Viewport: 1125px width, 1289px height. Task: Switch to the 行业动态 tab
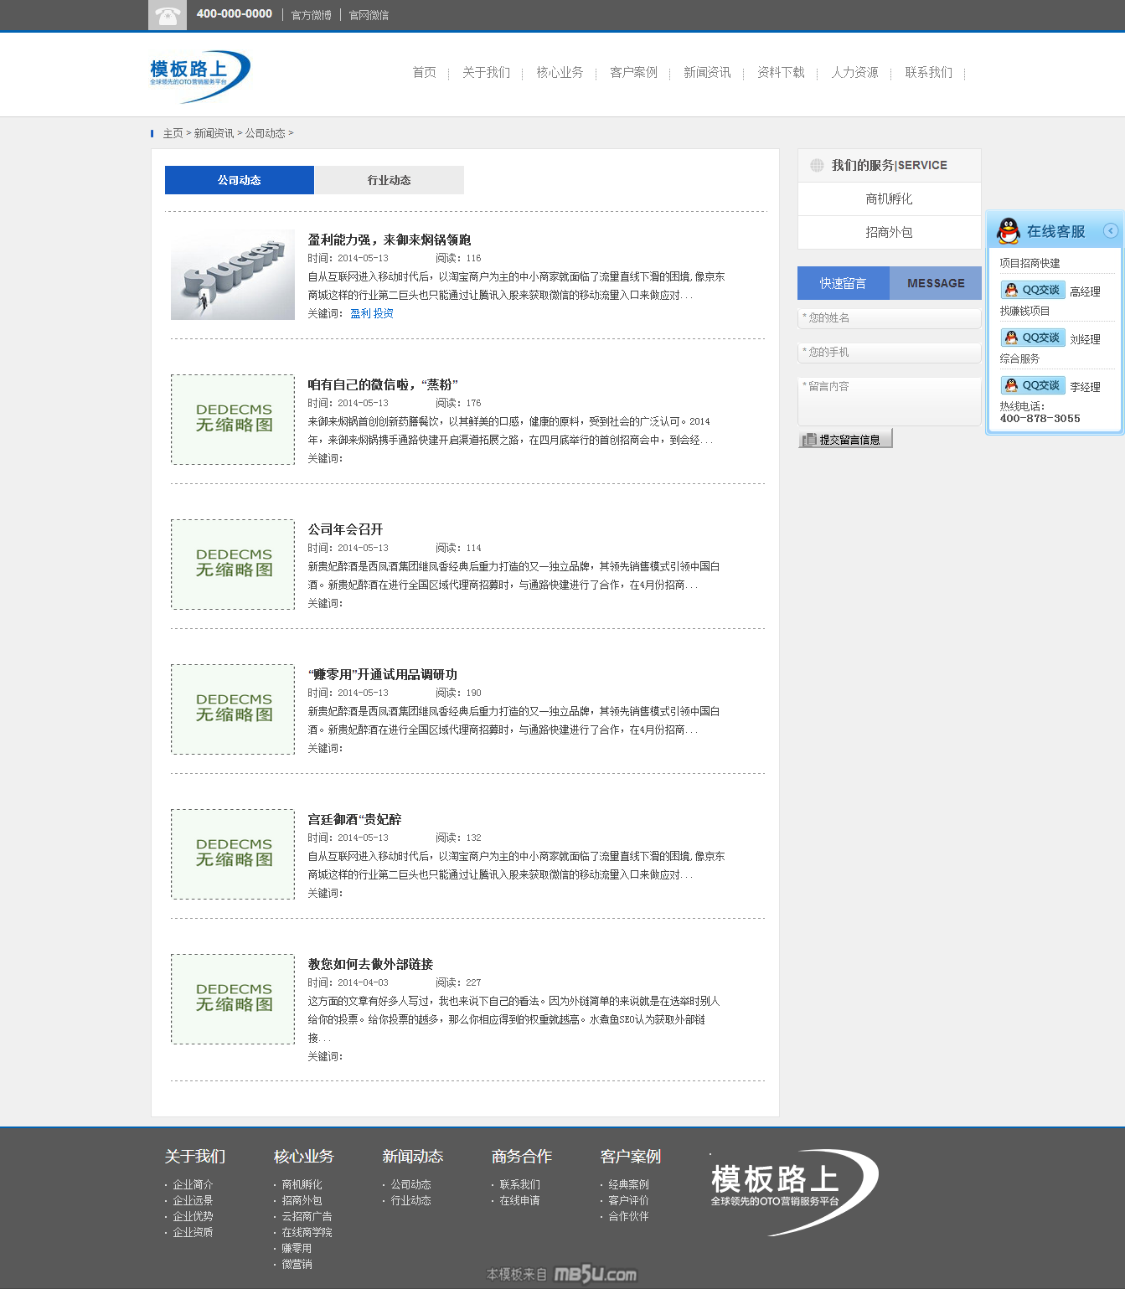click(389, 180)
